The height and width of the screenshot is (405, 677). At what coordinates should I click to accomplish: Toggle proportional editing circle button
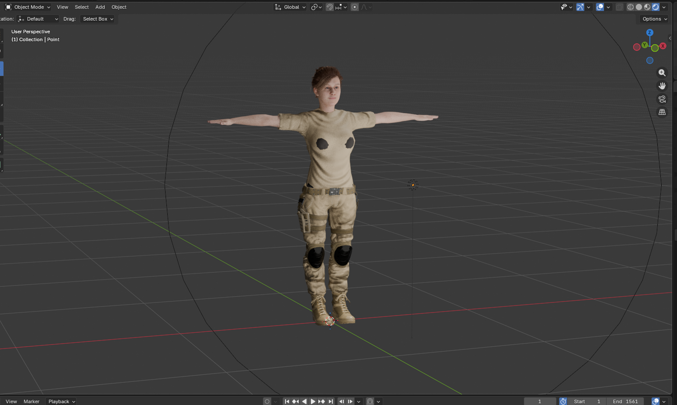pos(355,7)
